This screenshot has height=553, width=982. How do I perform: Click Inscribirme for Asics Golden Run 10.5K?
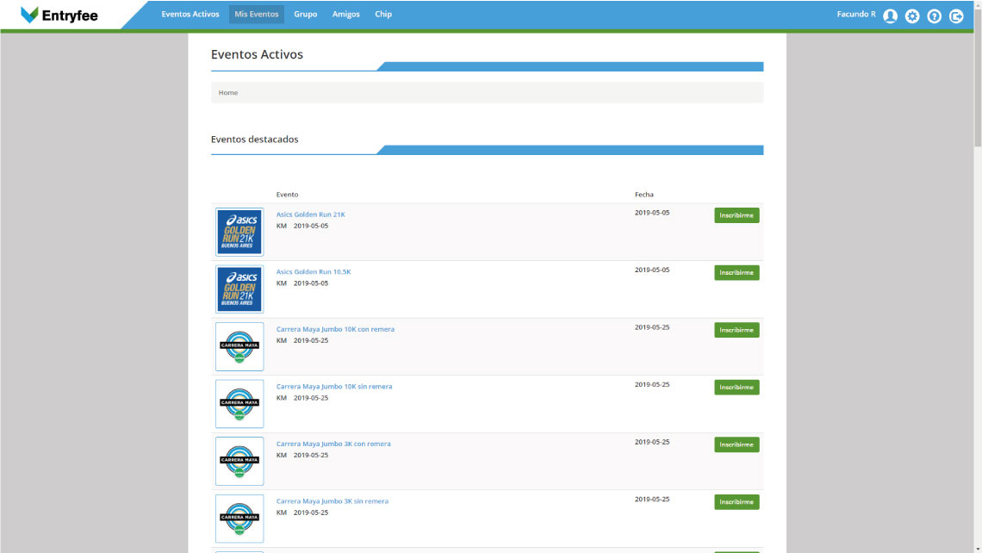tap(736, 272)
